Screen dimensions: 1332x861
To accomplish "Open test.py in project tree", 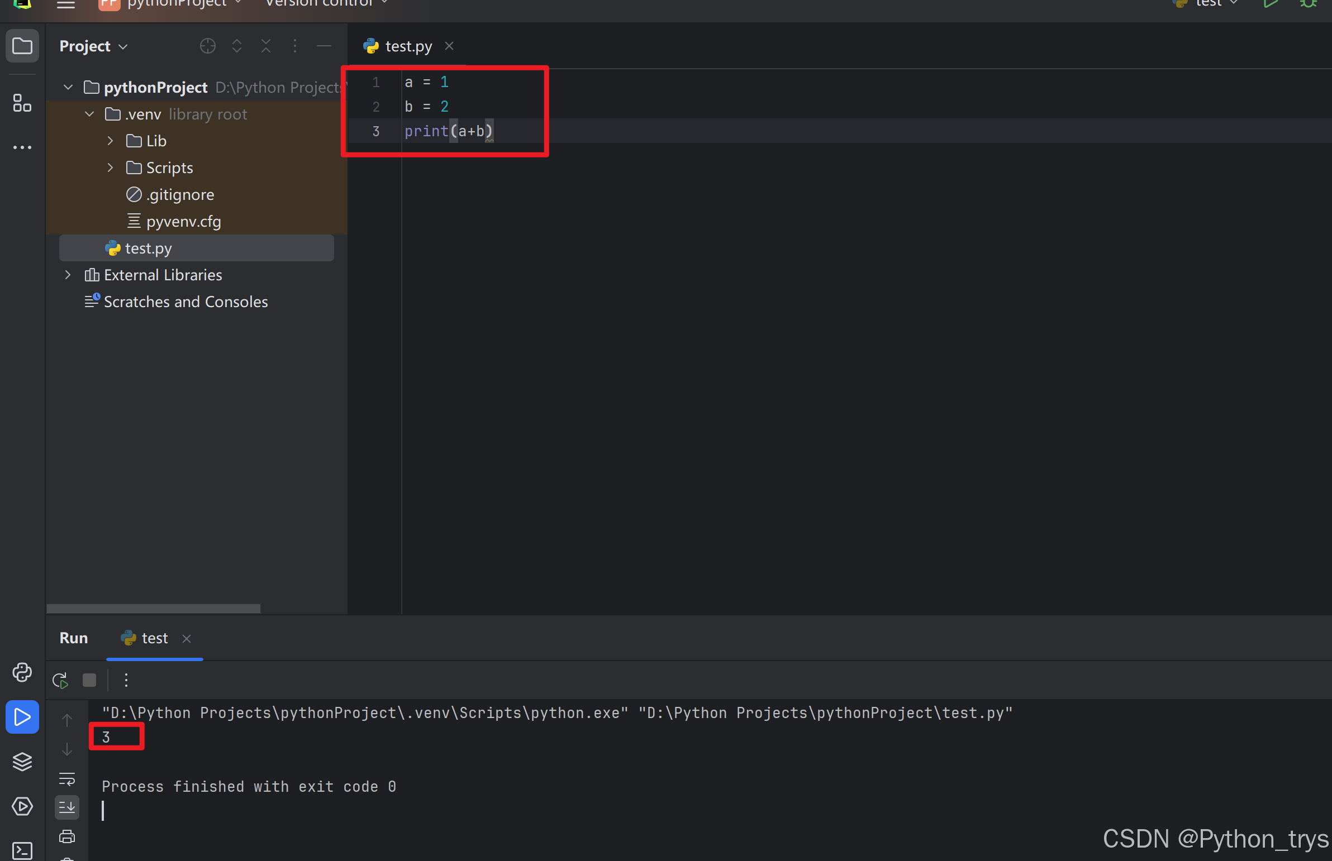I will [148, 248].
